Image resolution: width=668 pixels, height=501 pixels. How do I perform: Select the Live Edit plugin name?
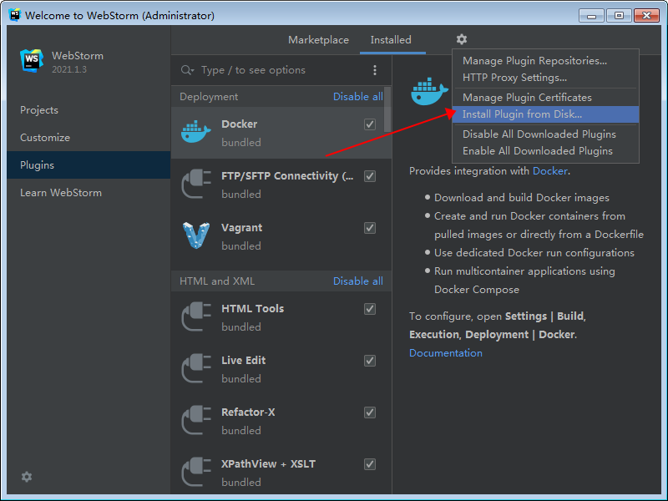243,361
